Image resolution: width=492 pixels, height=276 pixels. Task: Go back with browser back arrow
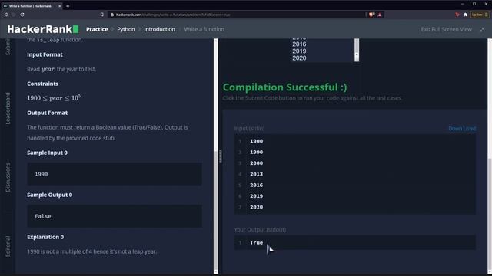tap(6, 15)
